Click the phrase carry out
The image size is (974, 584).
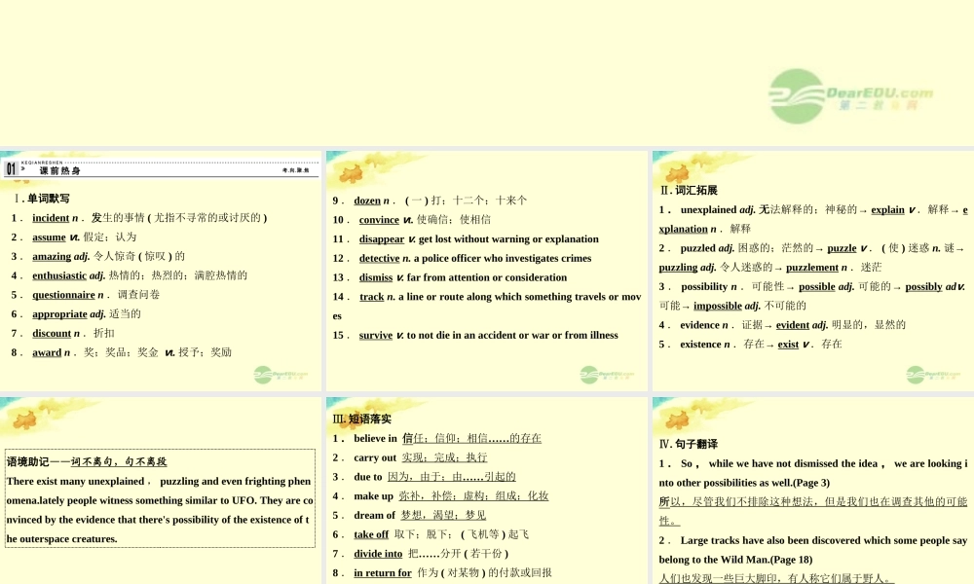coord(375,457)
